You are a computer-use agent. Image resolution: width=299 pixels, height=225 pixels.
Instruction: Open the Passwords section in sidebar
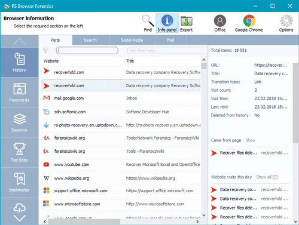tap(19, 93)
